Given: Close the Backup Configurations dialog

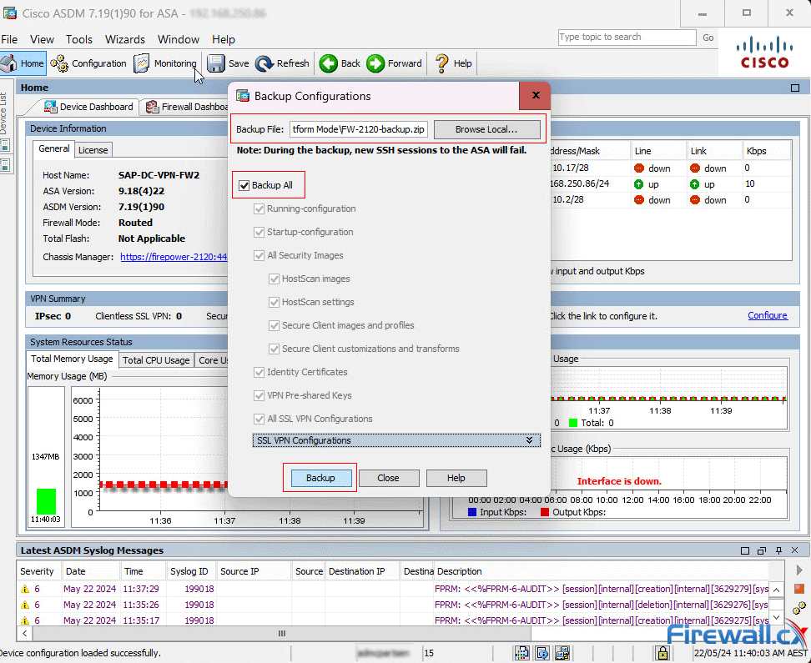Looking at the screenshot, I should point(536,95).
